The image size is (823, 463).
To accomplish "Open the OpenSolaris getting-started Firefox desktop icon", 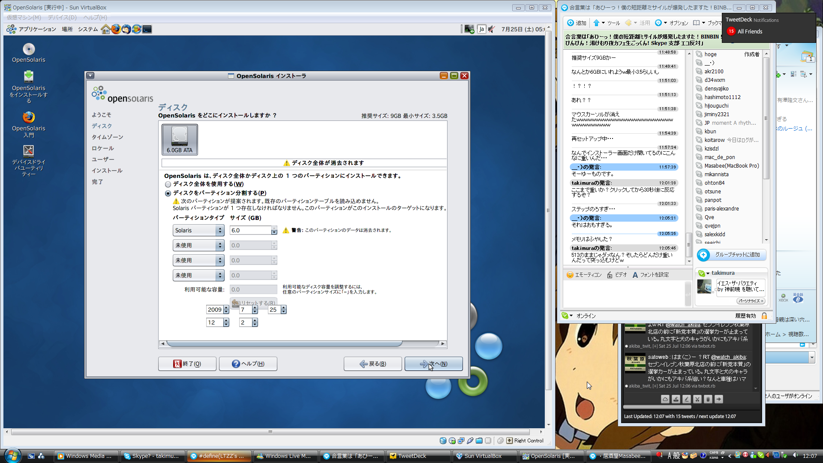I will [x=29, y=124].
